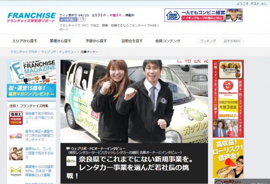Open the 会員コンテンツ menu item
This screenshot has height=184, width=270.
click(167, 41)
